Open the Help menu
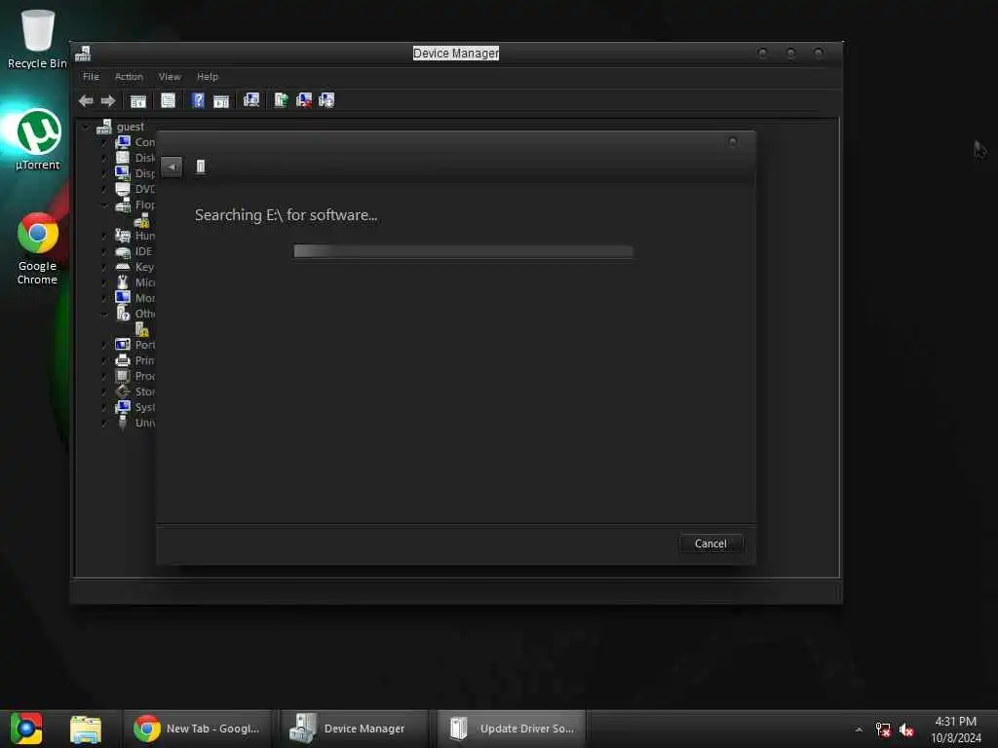This screenshot has width=998, height=748. (208, 76)
